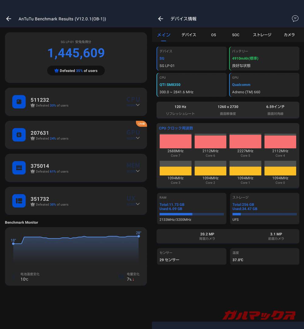Tap the Core 3 frequency bar
304x329 pixels.
[175, 168]
